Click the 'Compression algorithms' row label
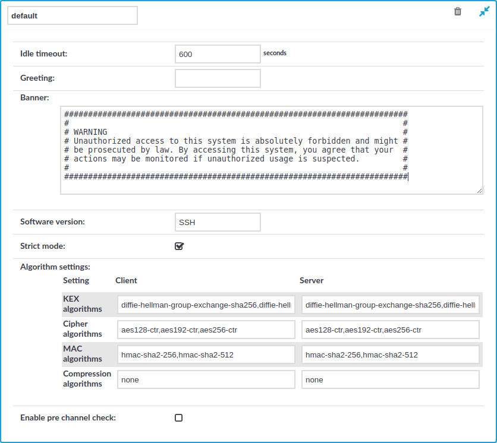497x443 pixels. (87, 379)
